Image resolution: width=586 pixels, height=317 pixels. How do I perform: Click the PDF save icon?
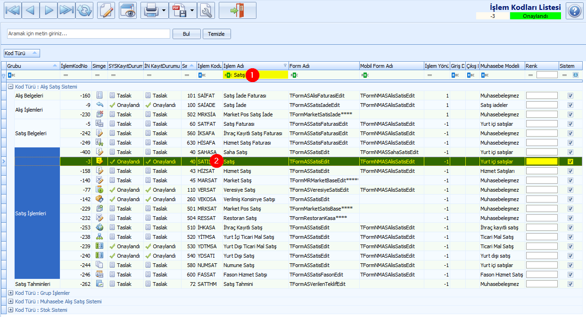(179, 10)
